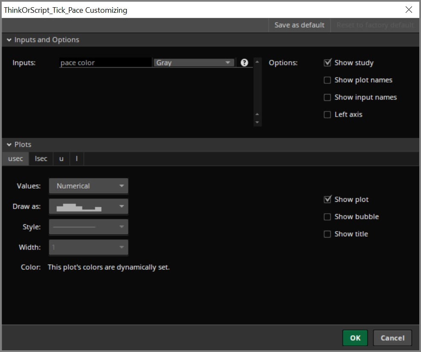
Task: Collapse the Plots section
Action: click(x=9, y=145)
